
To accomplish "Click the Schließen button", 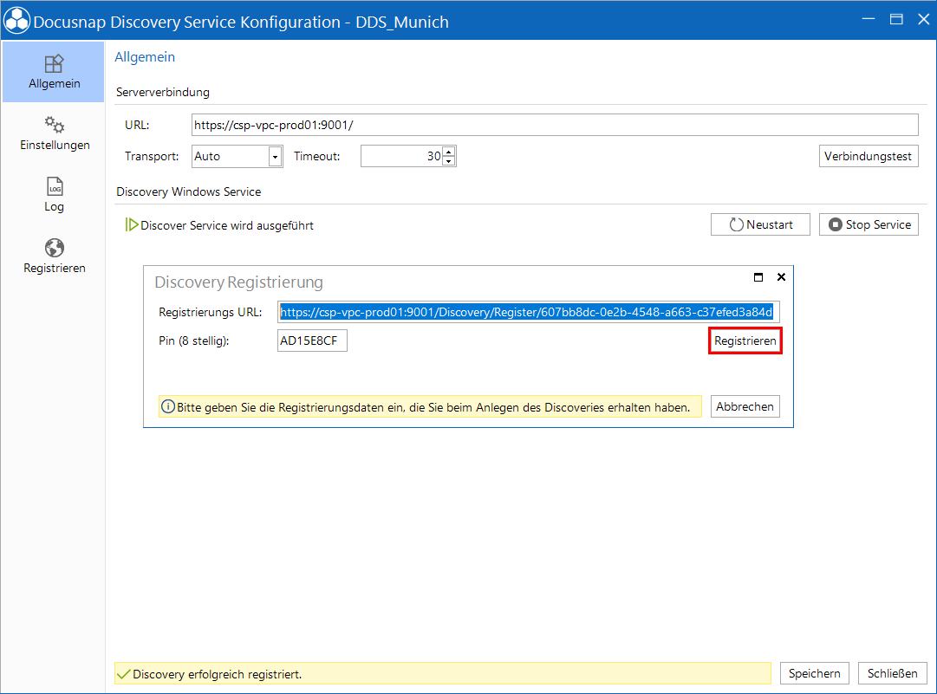I will 893,674.
